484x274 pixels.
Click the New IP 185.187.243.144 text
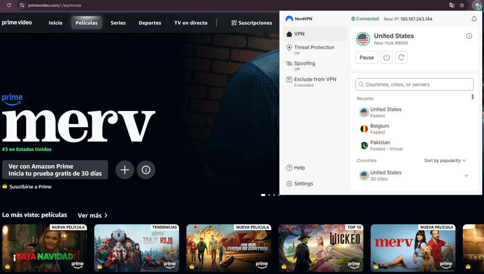408,19
